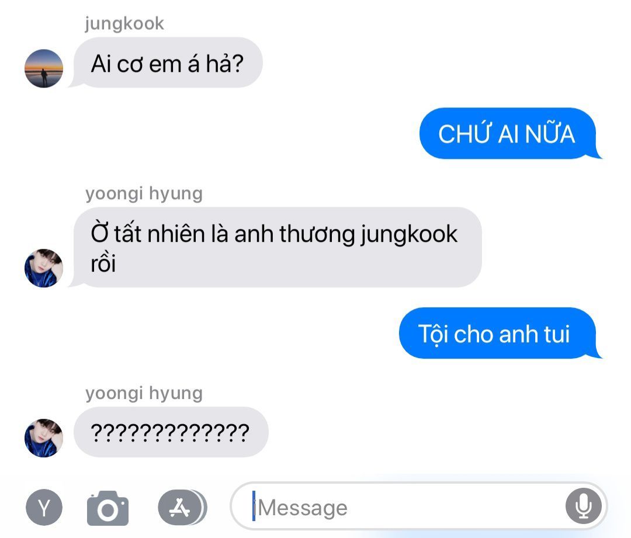
Task: Tap the 'jungkook' sender name label
Action: (124, 23)
